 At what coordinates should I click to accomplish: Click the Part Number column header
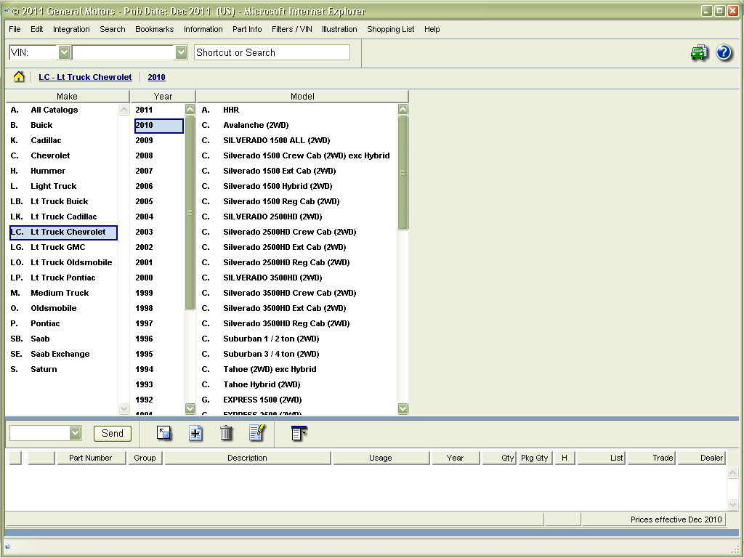91,458
